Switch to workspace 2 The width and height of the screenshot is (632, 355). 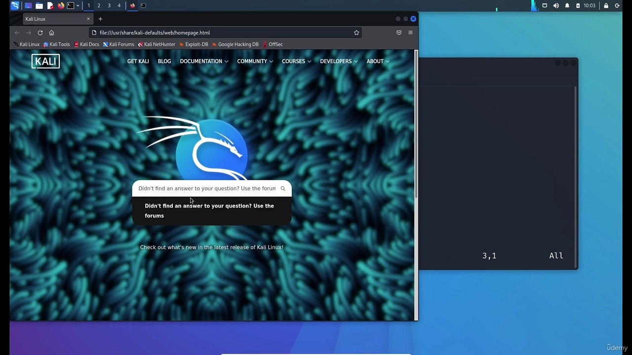coord(99,5)
